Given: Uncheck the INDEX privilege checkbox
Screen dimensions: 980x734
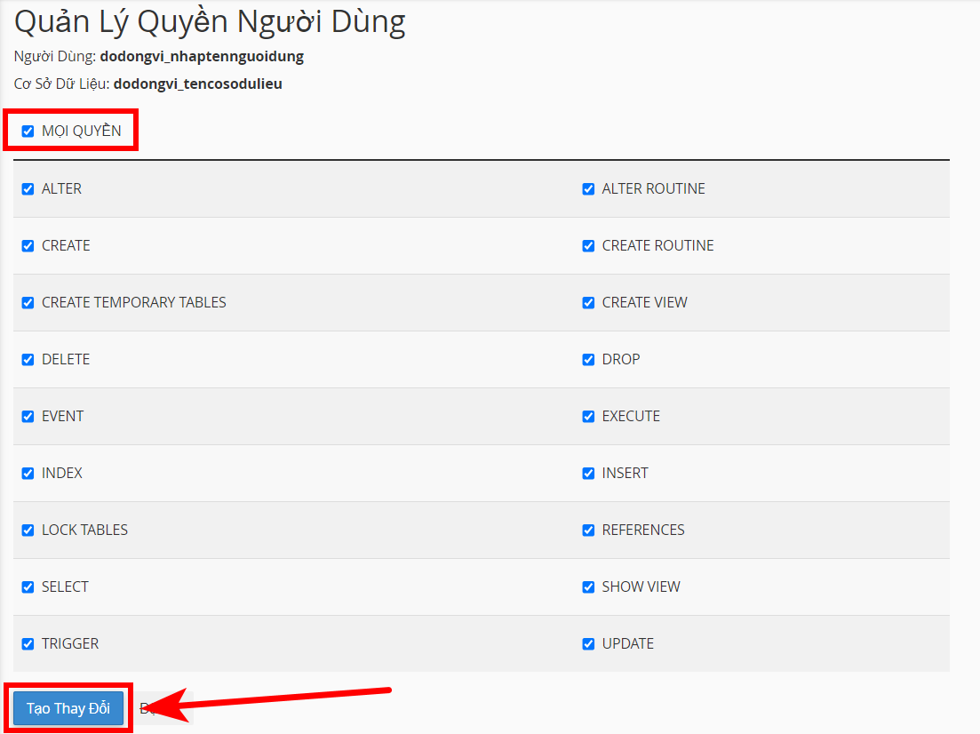Looking at the screenshot, I should tap(28, 473).
